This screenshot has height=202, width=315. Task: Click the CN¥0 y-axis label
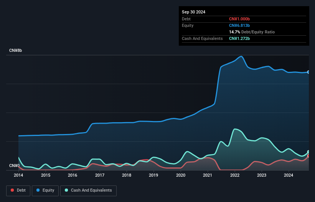[14, 166]
